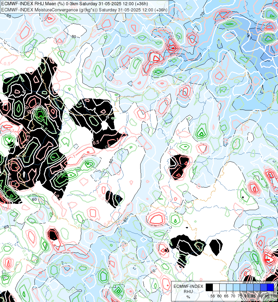Click the legend swatch between 90 and 95
The width and height of the screenshot is (278, 302).
tap(263, 287)
